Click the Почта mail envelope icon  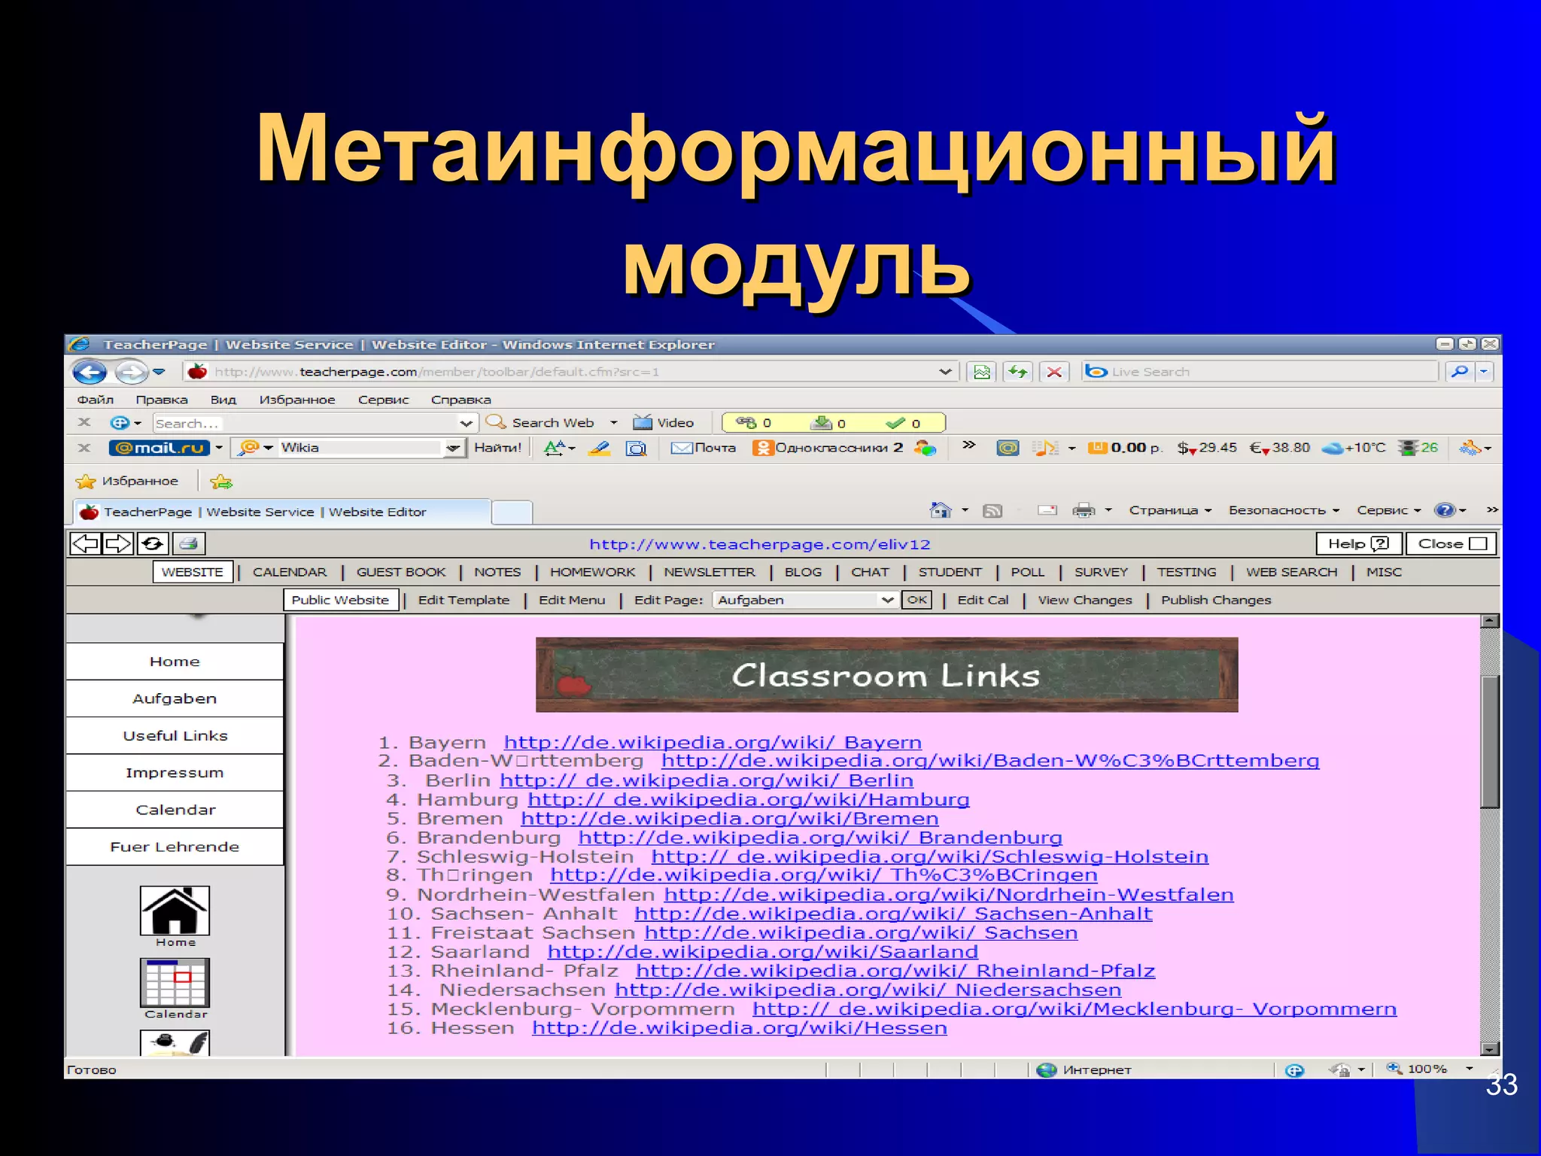pos(703,448)
